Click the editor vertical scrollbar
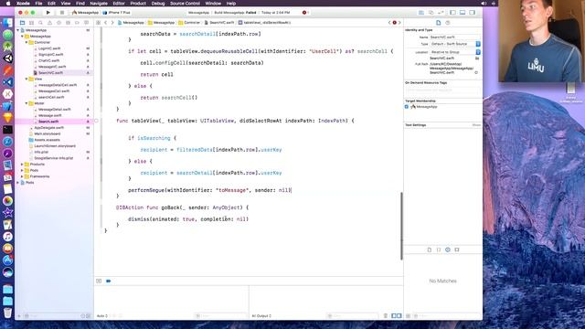The height and width of the screenshot is (329, 585). point(402,226)
